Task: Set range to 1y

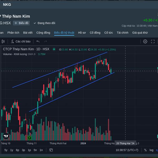Action: coord(12,150)
